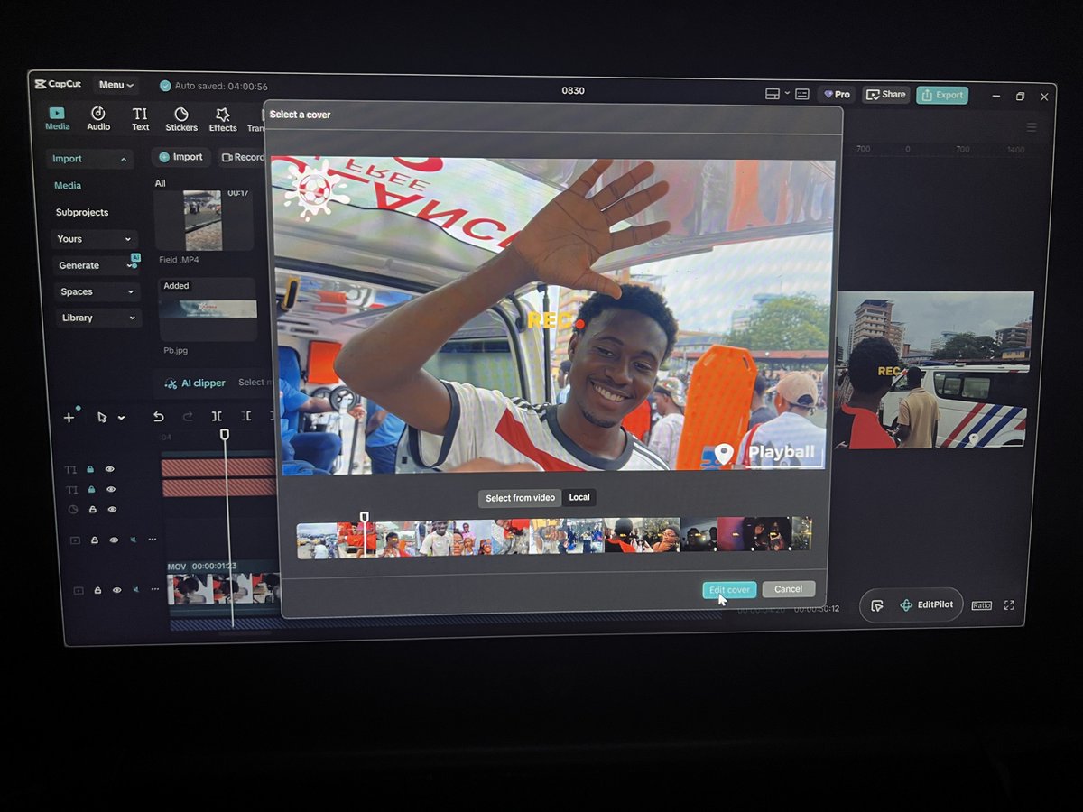Image resolution: width=1083 pixels, height=812 pixels.
Task: Toggle lock on sticker track
Action: [x=92, y=510]
